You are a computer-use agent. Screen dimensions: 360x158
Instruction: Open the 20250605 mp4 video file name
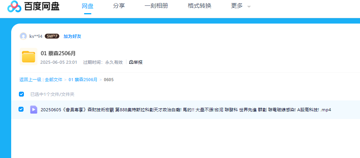point(185,110)
